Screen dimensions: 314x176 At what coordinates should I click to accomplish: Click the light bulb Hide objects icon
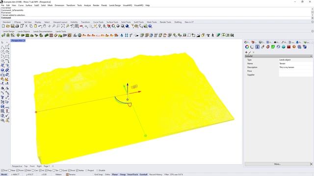[x=100, y=26]
